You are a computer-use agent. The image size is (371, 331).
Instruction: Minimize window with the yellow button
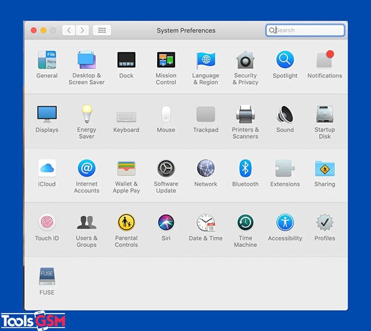43,30
